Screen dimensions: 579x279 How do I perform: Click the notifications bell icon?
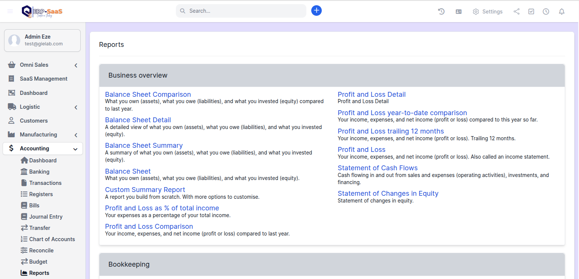[561, 12]
